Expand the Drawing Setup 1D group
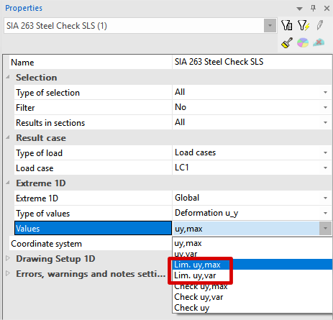 point(8,258)
